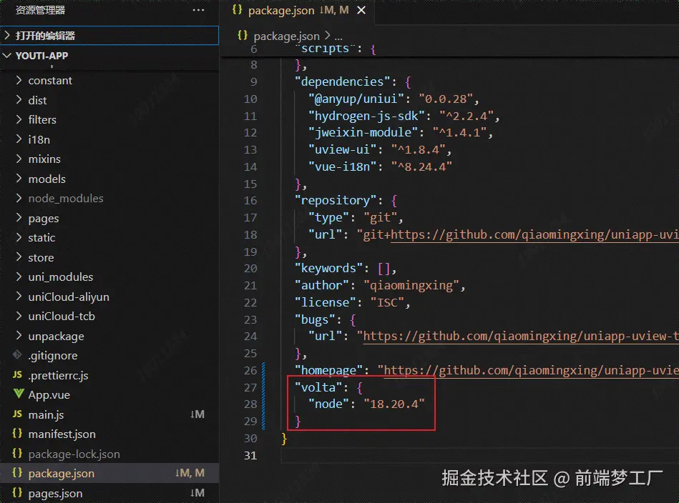This screenshot has width=679, height=503.
Task: Click the ↓M git status badge of main.js
Action: pos(197,414)
